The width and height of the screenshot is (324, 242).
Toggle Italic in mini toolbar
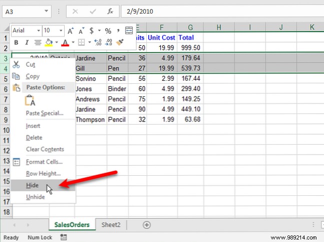click(x=27, y=43)
